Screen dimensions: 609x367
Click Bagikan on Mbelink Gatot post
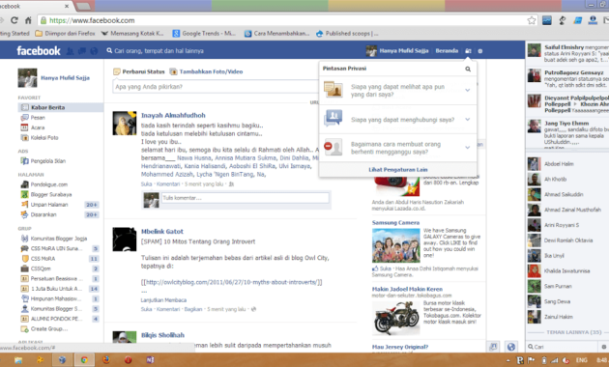(193, 309)
